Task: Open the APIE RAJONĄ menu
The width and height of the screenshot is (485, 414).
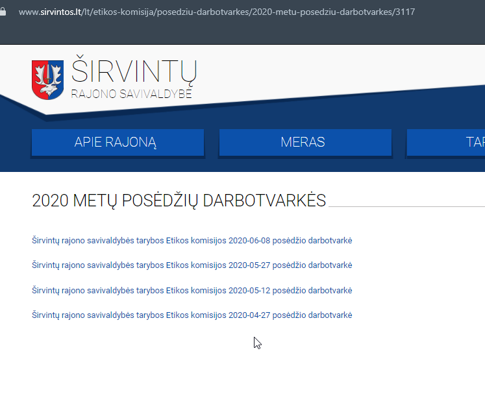Action: pos(117,143)
